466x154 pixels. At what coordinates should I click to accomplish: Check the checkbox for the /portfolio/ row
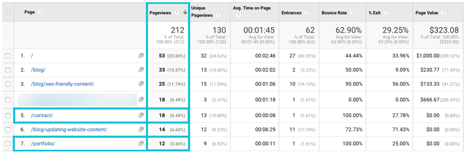pos(7,144)
